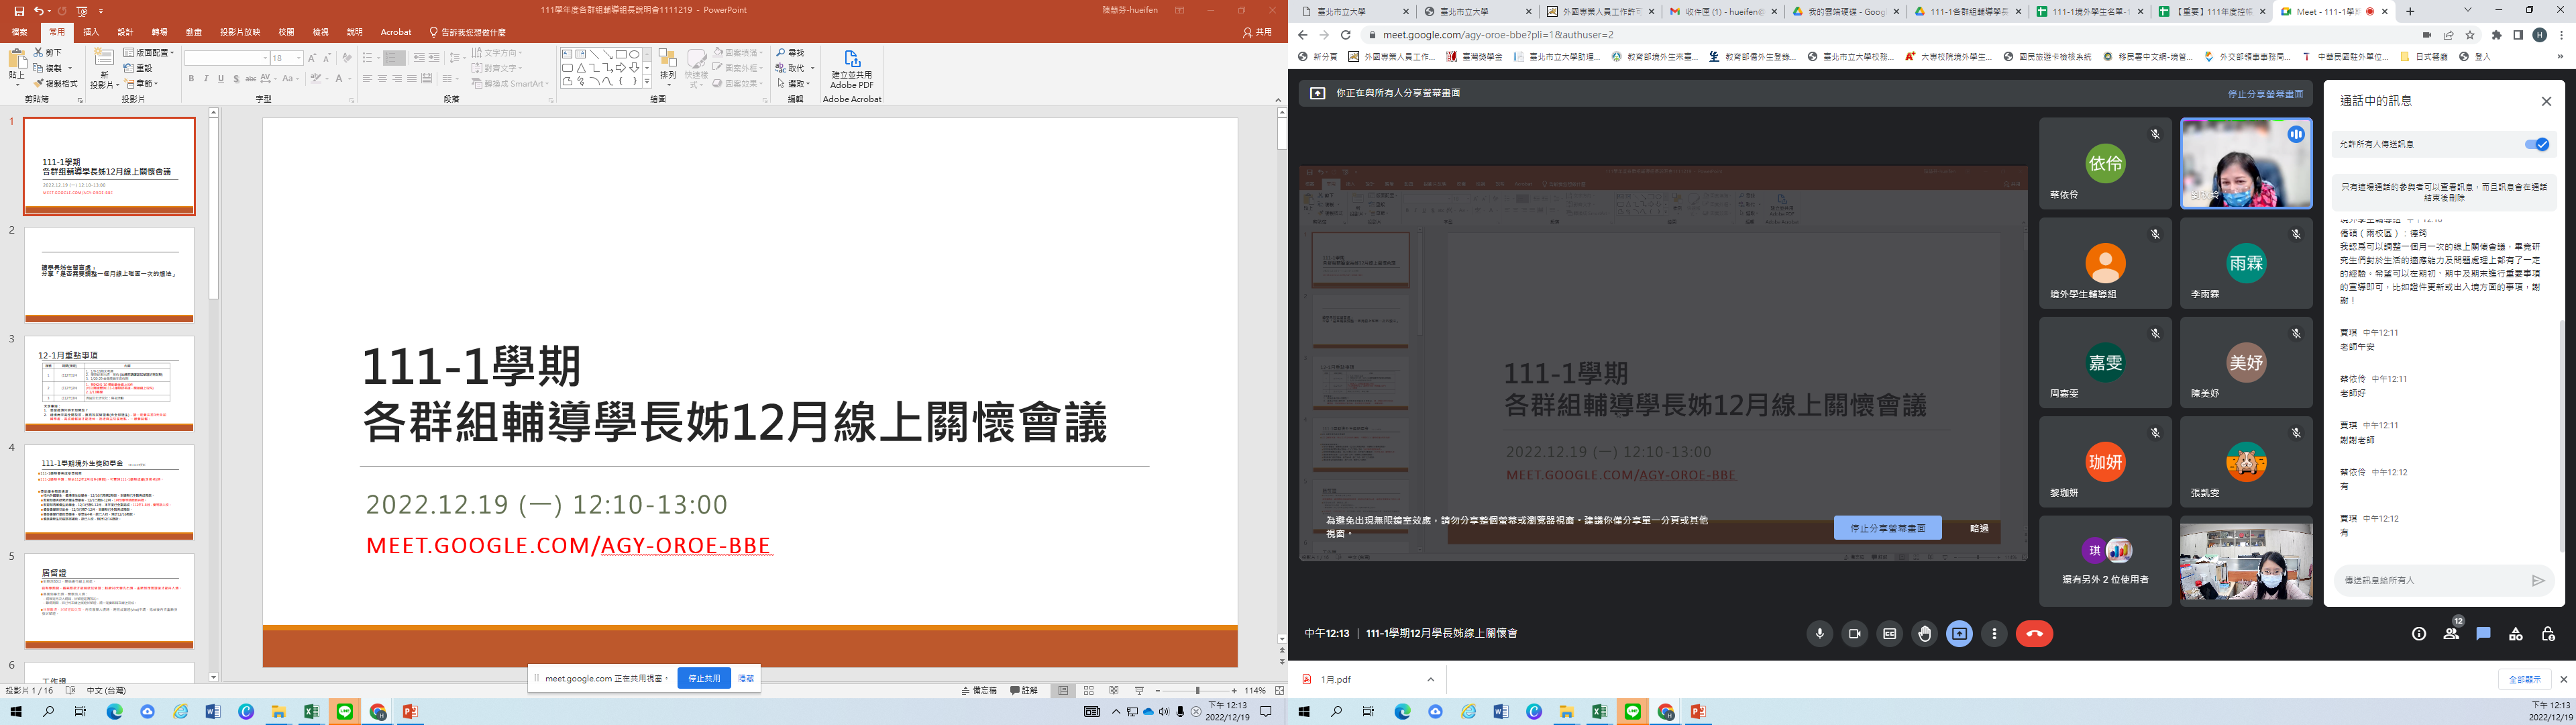This screenshot has height=725, width=2576.
Task: Toggle bold formatting in PowerPoint
Action: click(x=191, y=78)
